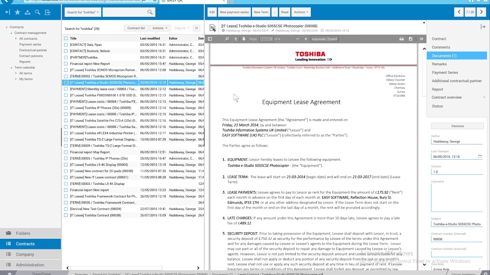Collapse the Term calendar node
The image size is (490, 275).
click(x=11, y=68)
